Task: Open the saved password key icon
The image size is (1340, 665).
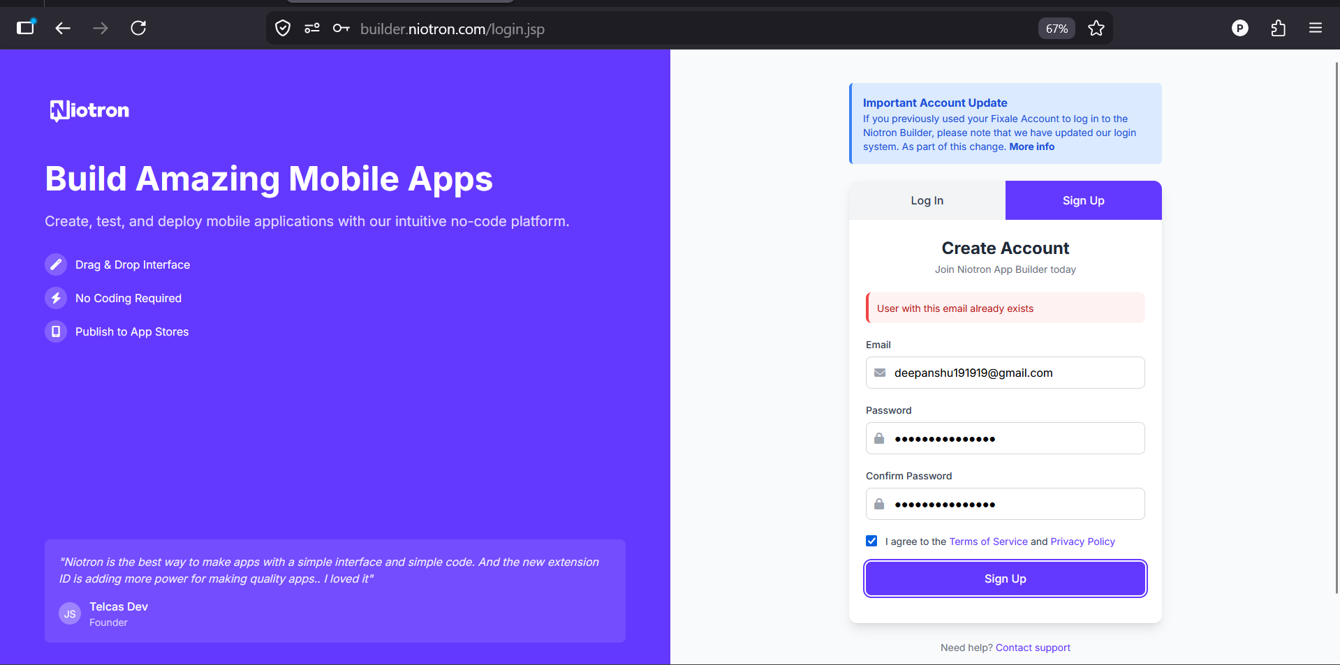Action: [x=341, y=28]
